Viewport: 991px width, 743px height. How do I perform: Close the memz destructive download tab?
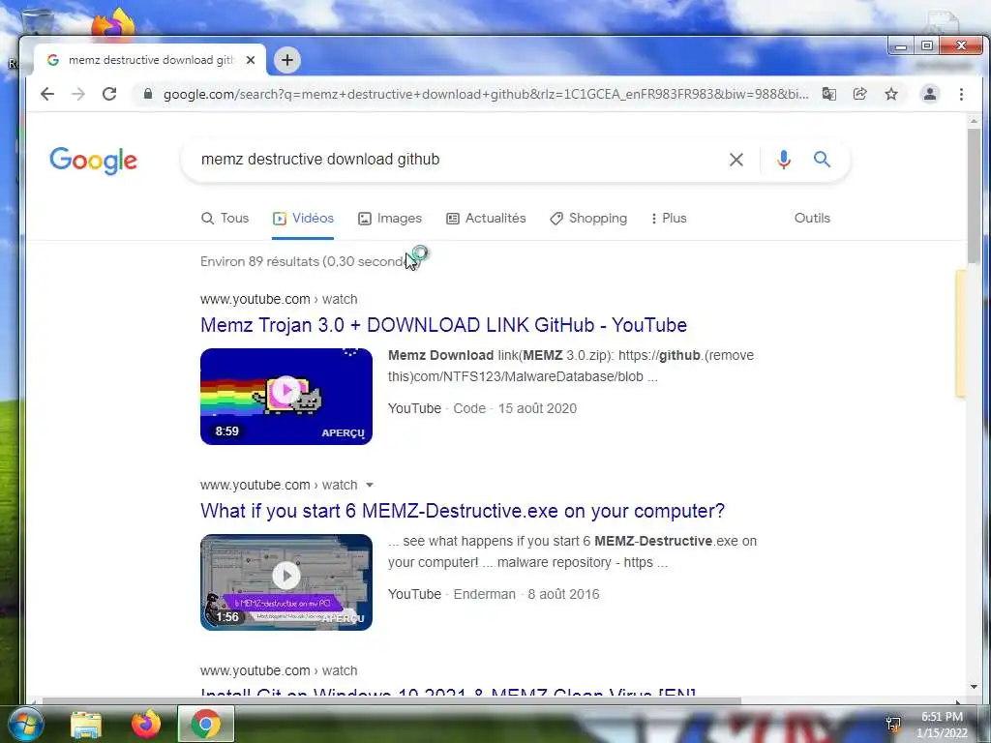(x=251, y=60)
